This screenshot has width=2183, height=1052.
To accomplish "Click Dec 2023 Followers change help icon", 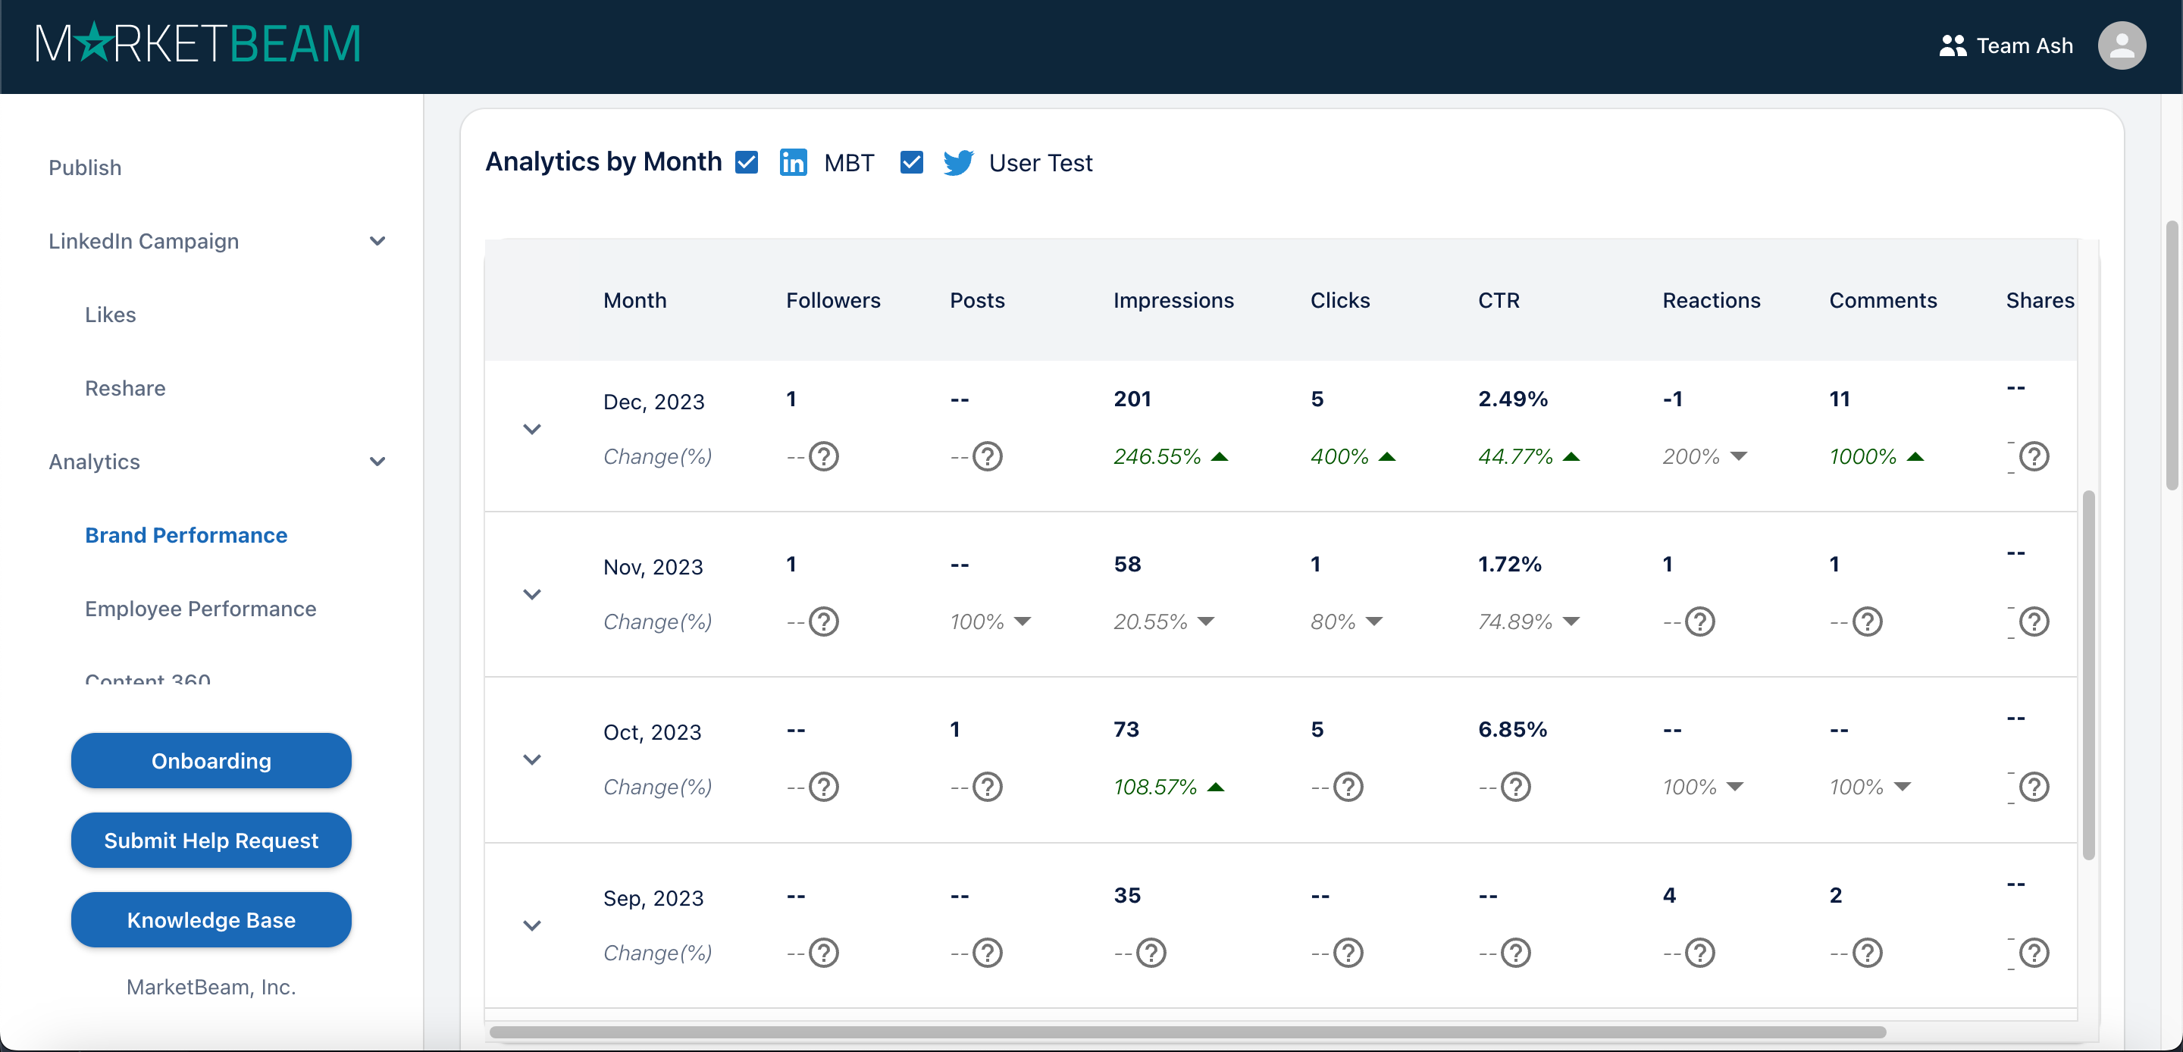I will (x=823, y=456).
